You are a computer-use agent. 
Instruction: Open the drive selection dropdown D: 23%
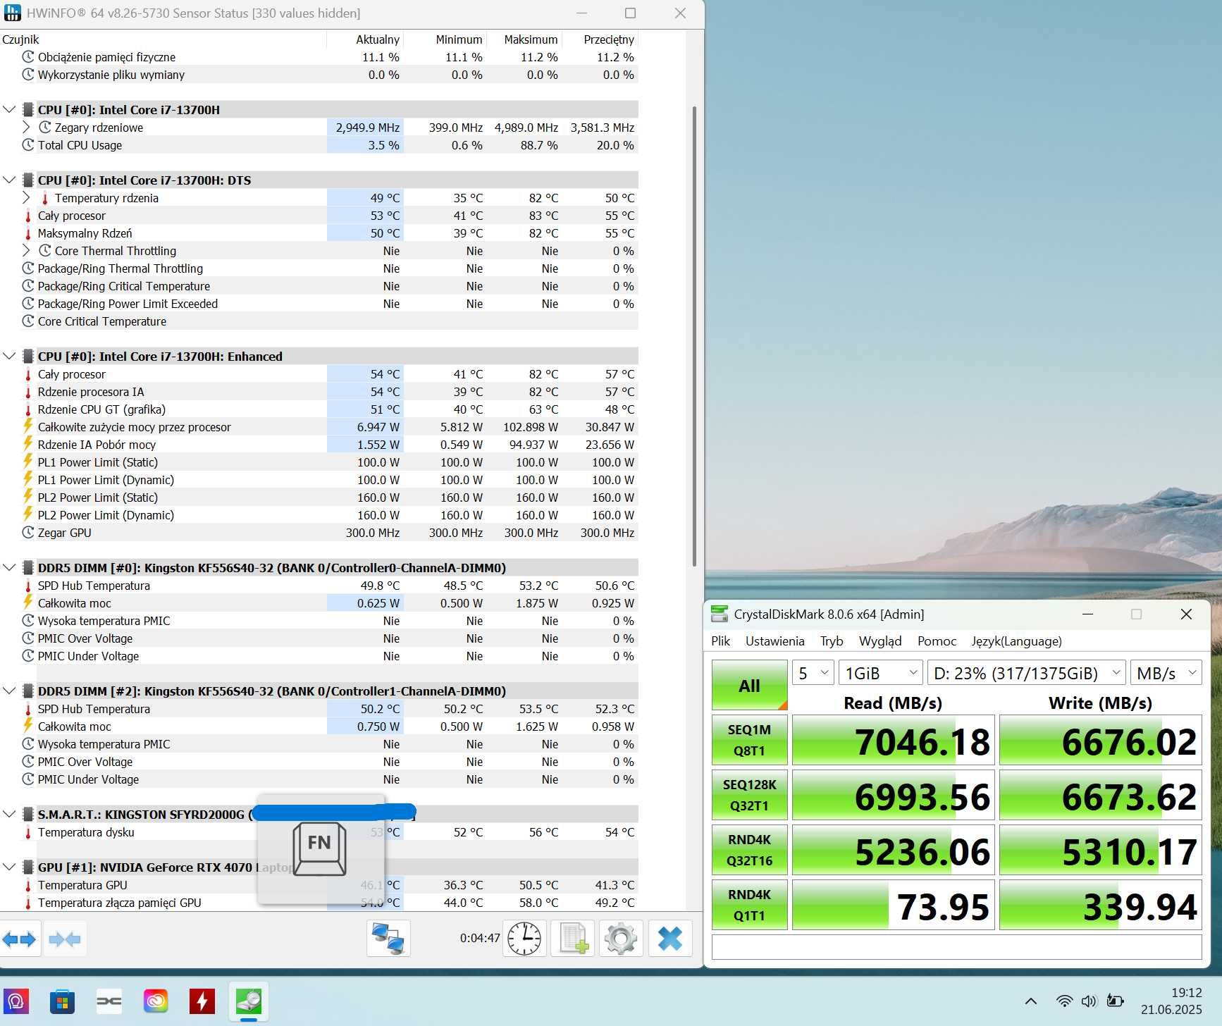click(x=1025, y=673)
